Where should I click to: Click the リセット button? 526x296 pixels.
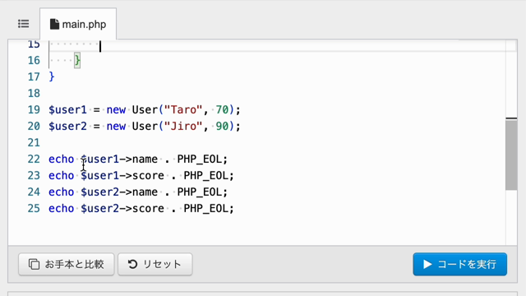click(x=155, y=264)
